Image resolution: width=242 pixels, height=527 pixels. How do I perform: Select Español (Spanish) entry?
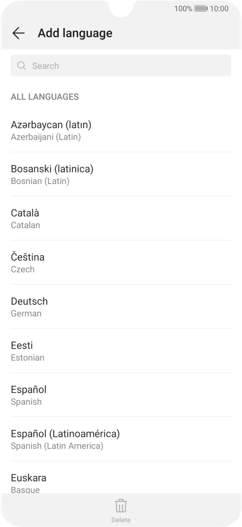[121, 395]
